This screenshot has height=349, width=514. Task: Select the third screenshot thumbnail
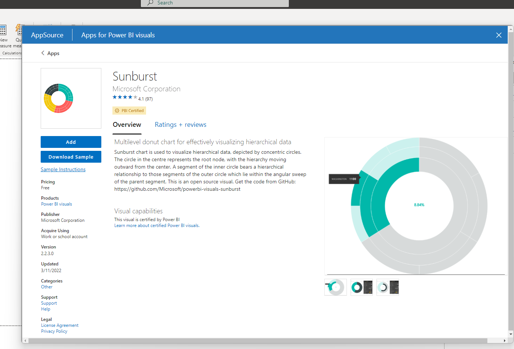pyautogui.click(x=388, y=287)
